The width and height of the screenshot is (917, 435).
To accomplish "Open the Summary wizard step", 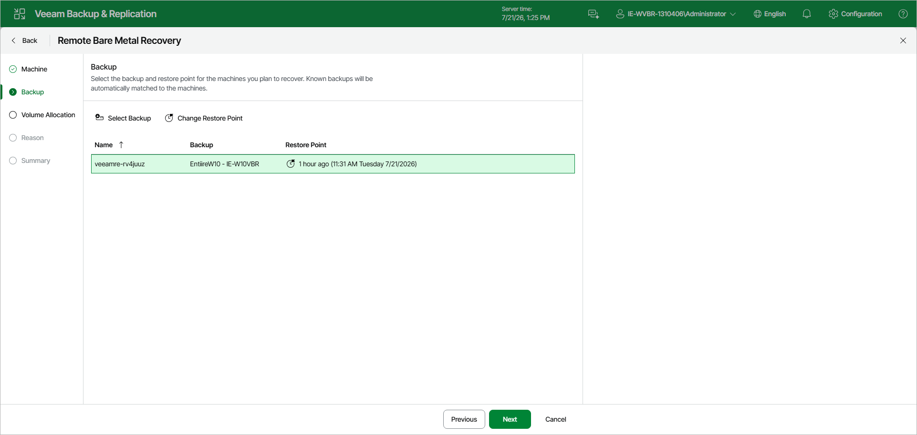I will coord(36,161).
